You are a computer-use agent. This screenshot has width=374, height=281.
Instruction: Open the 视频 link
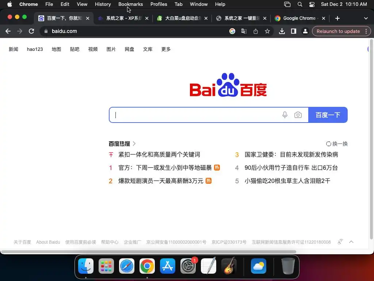pyautogui.click(x=93, y=49)
